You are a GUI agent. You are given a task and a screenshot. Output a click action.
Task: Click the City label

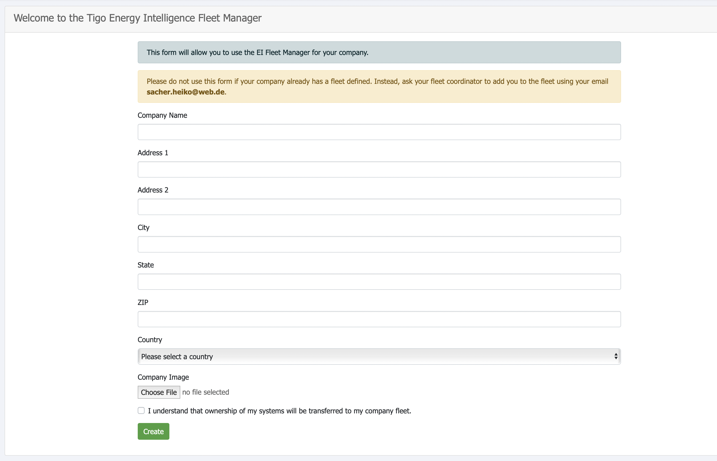click(x=143, y=227)
